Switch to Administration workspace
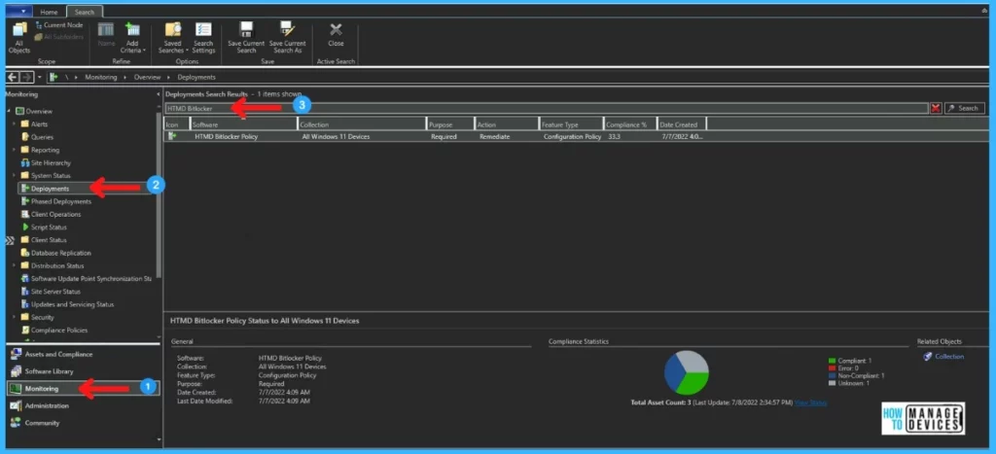 (x=39, y=405)
